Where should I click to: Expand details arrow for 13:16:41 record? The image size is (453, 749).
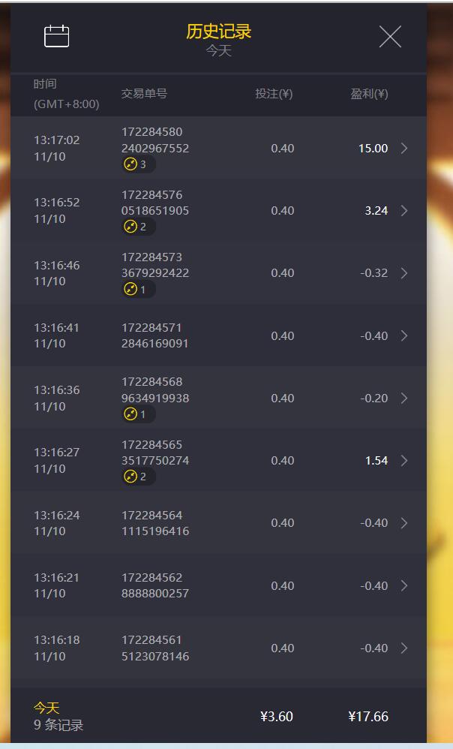tap(404, 335)
